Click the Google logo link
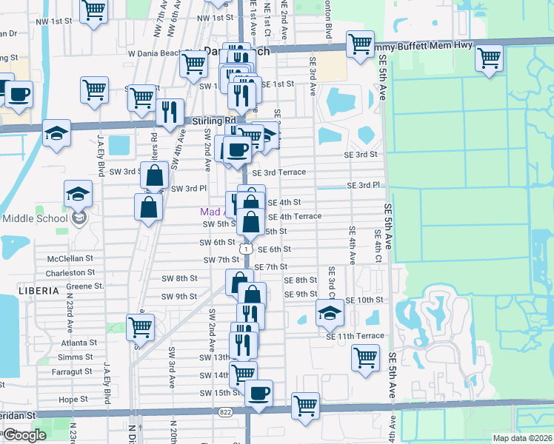Viewport: 554px width, 444px height. (x=24, y=435)
